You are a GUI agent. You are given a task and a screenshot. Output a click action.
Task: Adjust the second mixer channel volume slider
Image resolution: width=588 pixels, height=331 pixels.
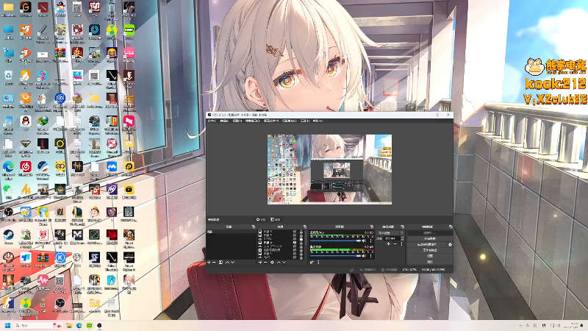pyautogui.click(x=336, y=255)
